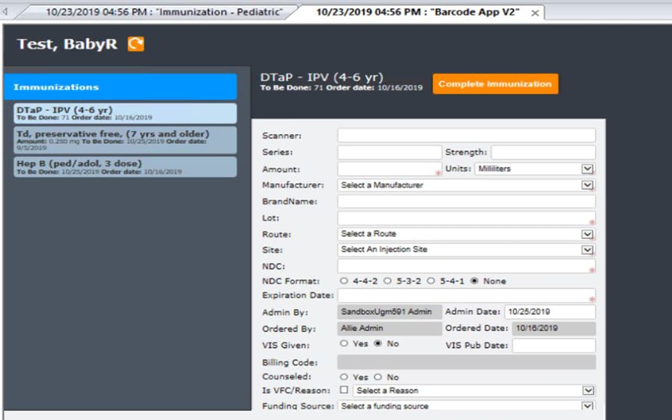The height and width of the screenshot is (420, 672).
Task: Open the blue Immunizations section header
Action: point(121,87)
